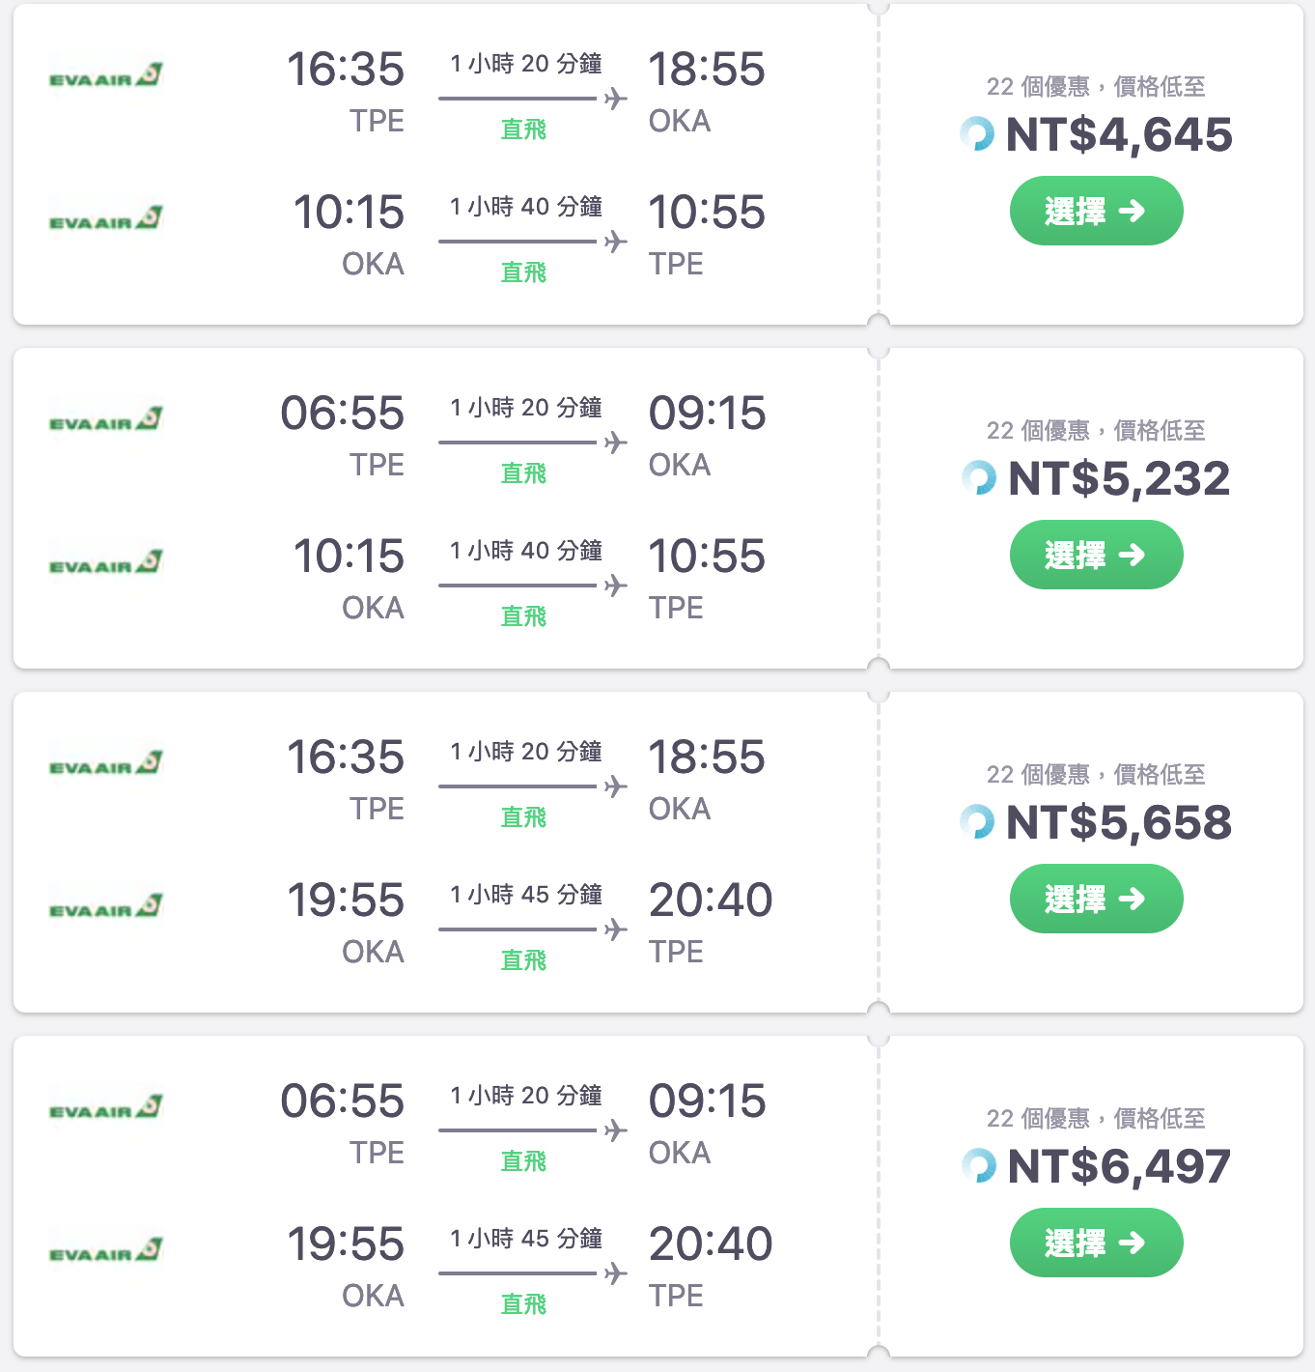This screenshot has height=1372, width=1315.
Task: Click EVA Air logo for the second card's 06:55 departure
Action: (106, 419)
